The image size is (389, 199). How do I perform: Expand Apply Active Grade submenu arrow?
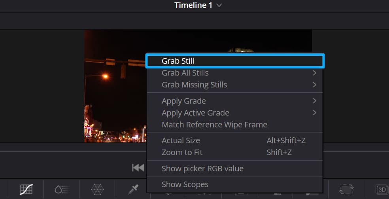point(315,113)
